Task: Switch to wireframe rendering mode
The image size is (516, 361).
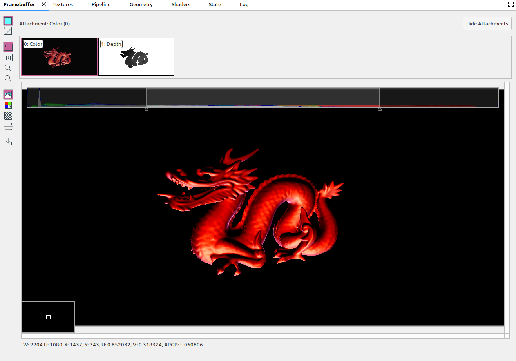Action: 8,31
